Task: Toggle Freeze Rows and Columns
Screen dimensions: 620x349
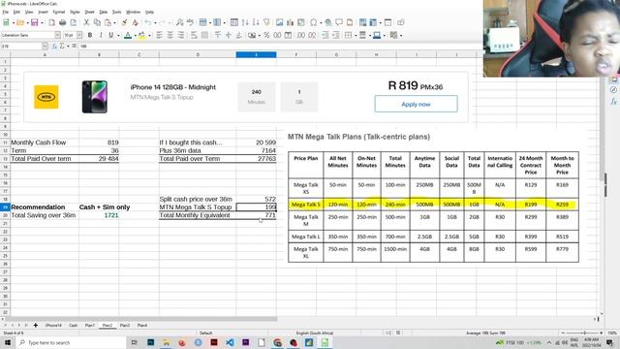Action: tap(373, 22)
